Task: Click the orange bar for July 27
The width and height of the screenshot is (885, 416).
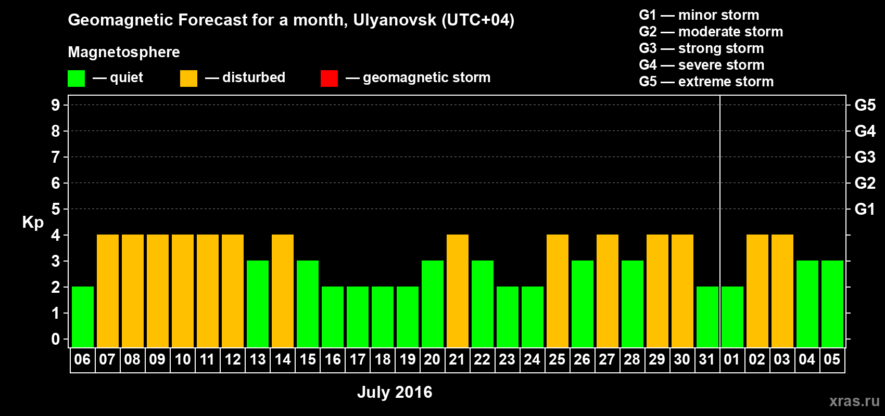Action: click(608, 291)
